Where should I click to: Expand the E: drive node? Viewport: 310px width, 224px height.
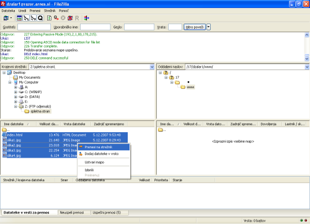point(15,102)
